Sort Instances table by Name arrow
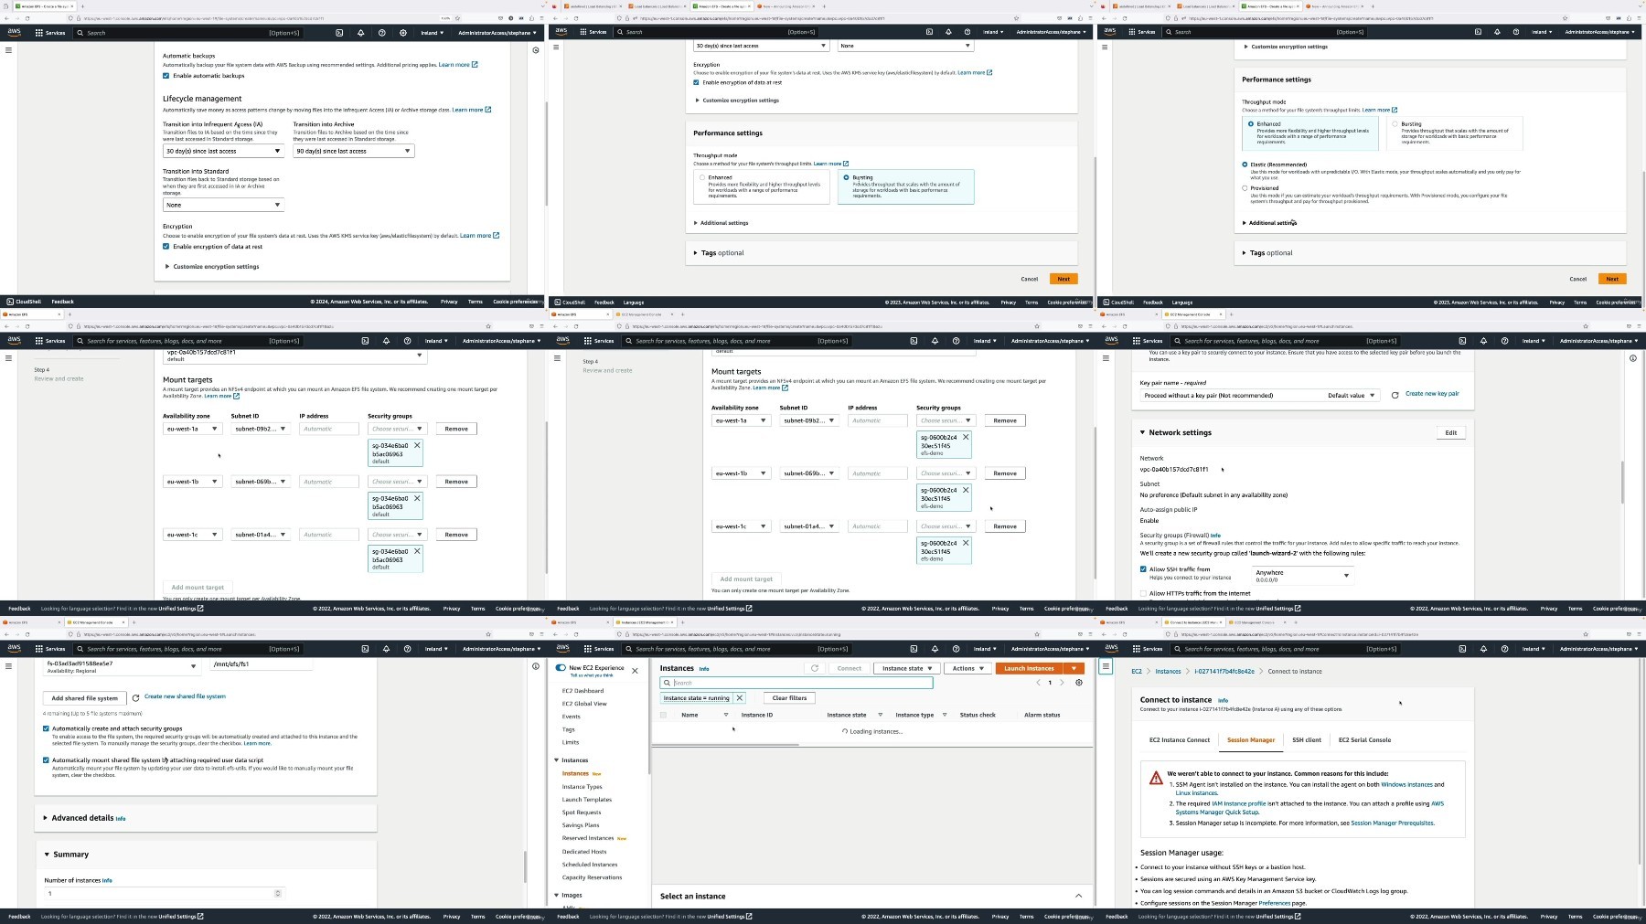This screenshot has height=924, width=1646. (x=726, y=715)
